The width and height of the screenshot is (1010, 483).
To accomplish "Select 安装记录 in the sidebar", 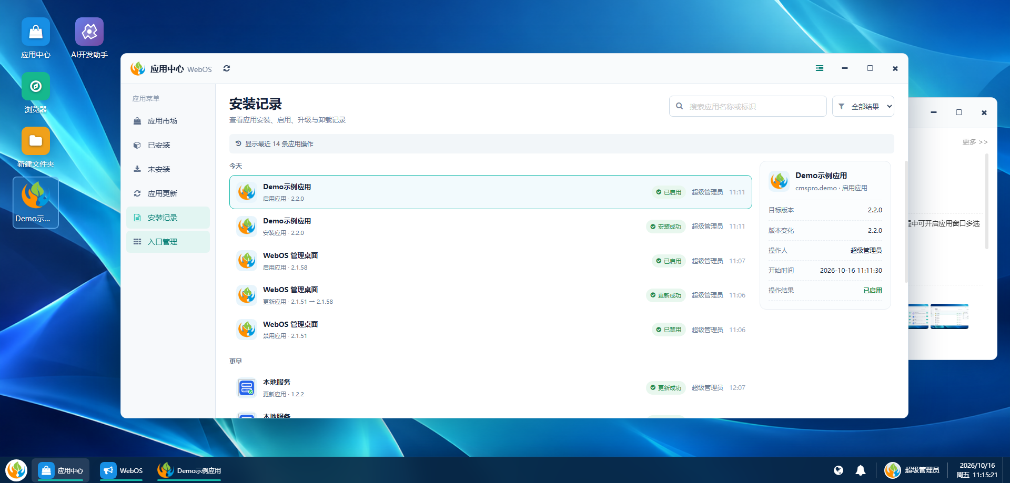I will [168, 218].
